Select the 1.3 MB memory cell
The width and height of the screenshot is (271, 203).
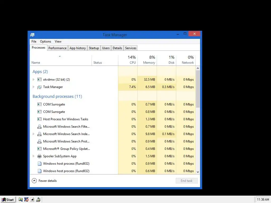(147, 119)
